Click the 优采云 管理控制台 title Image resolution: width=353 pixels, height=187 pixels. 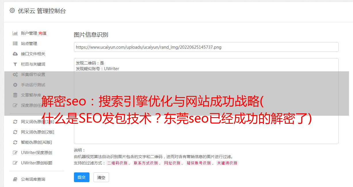(x=42, y=11)
